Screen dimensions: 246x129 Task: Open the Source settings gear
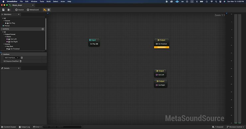point(19,10)
